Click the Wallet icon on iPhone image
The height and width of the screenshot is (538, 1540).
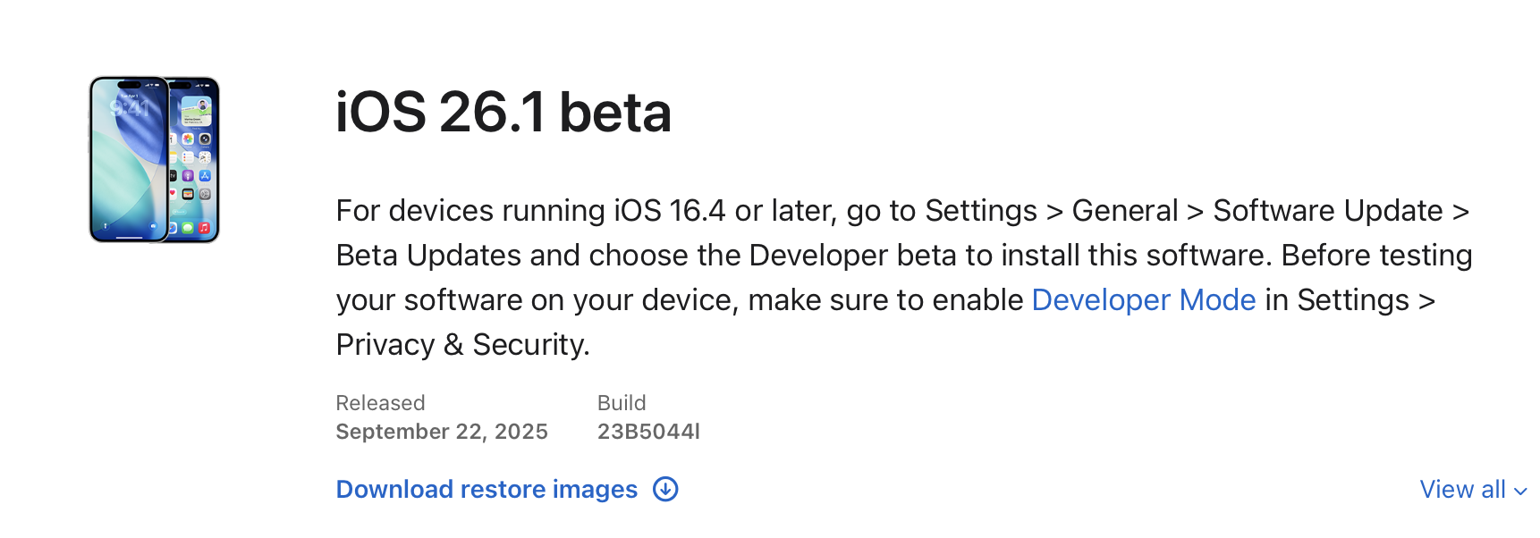tap(188, 194)
